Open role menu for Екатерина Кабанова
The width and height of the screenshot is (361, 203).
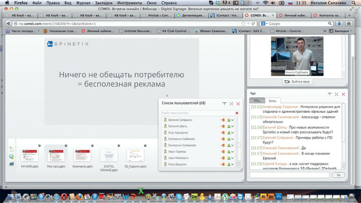click(230, 139)
